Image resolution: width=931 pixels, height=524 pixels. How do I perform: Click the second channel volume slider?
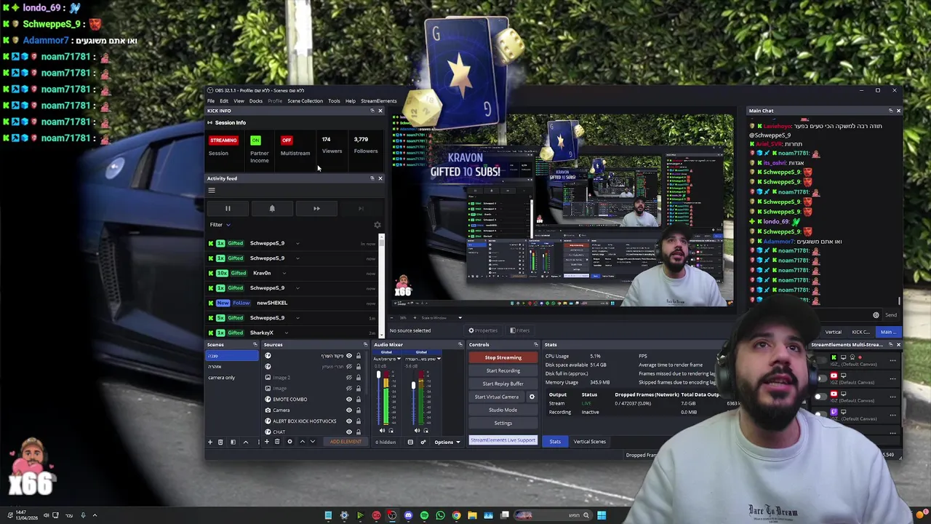(x=413, y=397)
